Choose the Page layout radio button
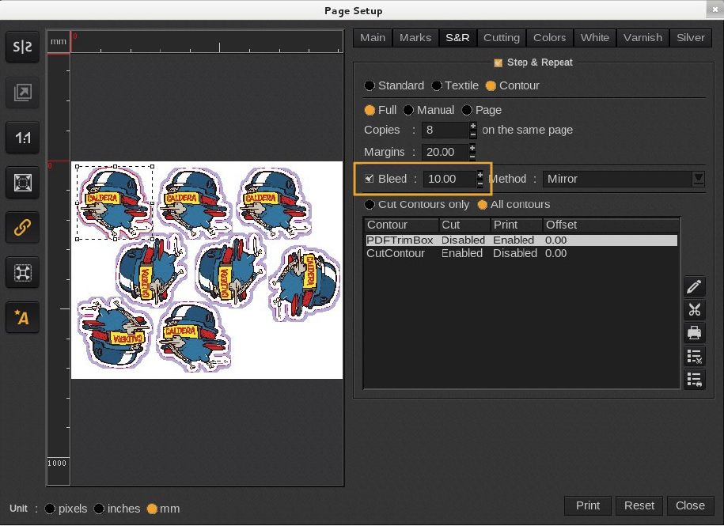Screen dimensions: 724x526 (x=467, y=110)
